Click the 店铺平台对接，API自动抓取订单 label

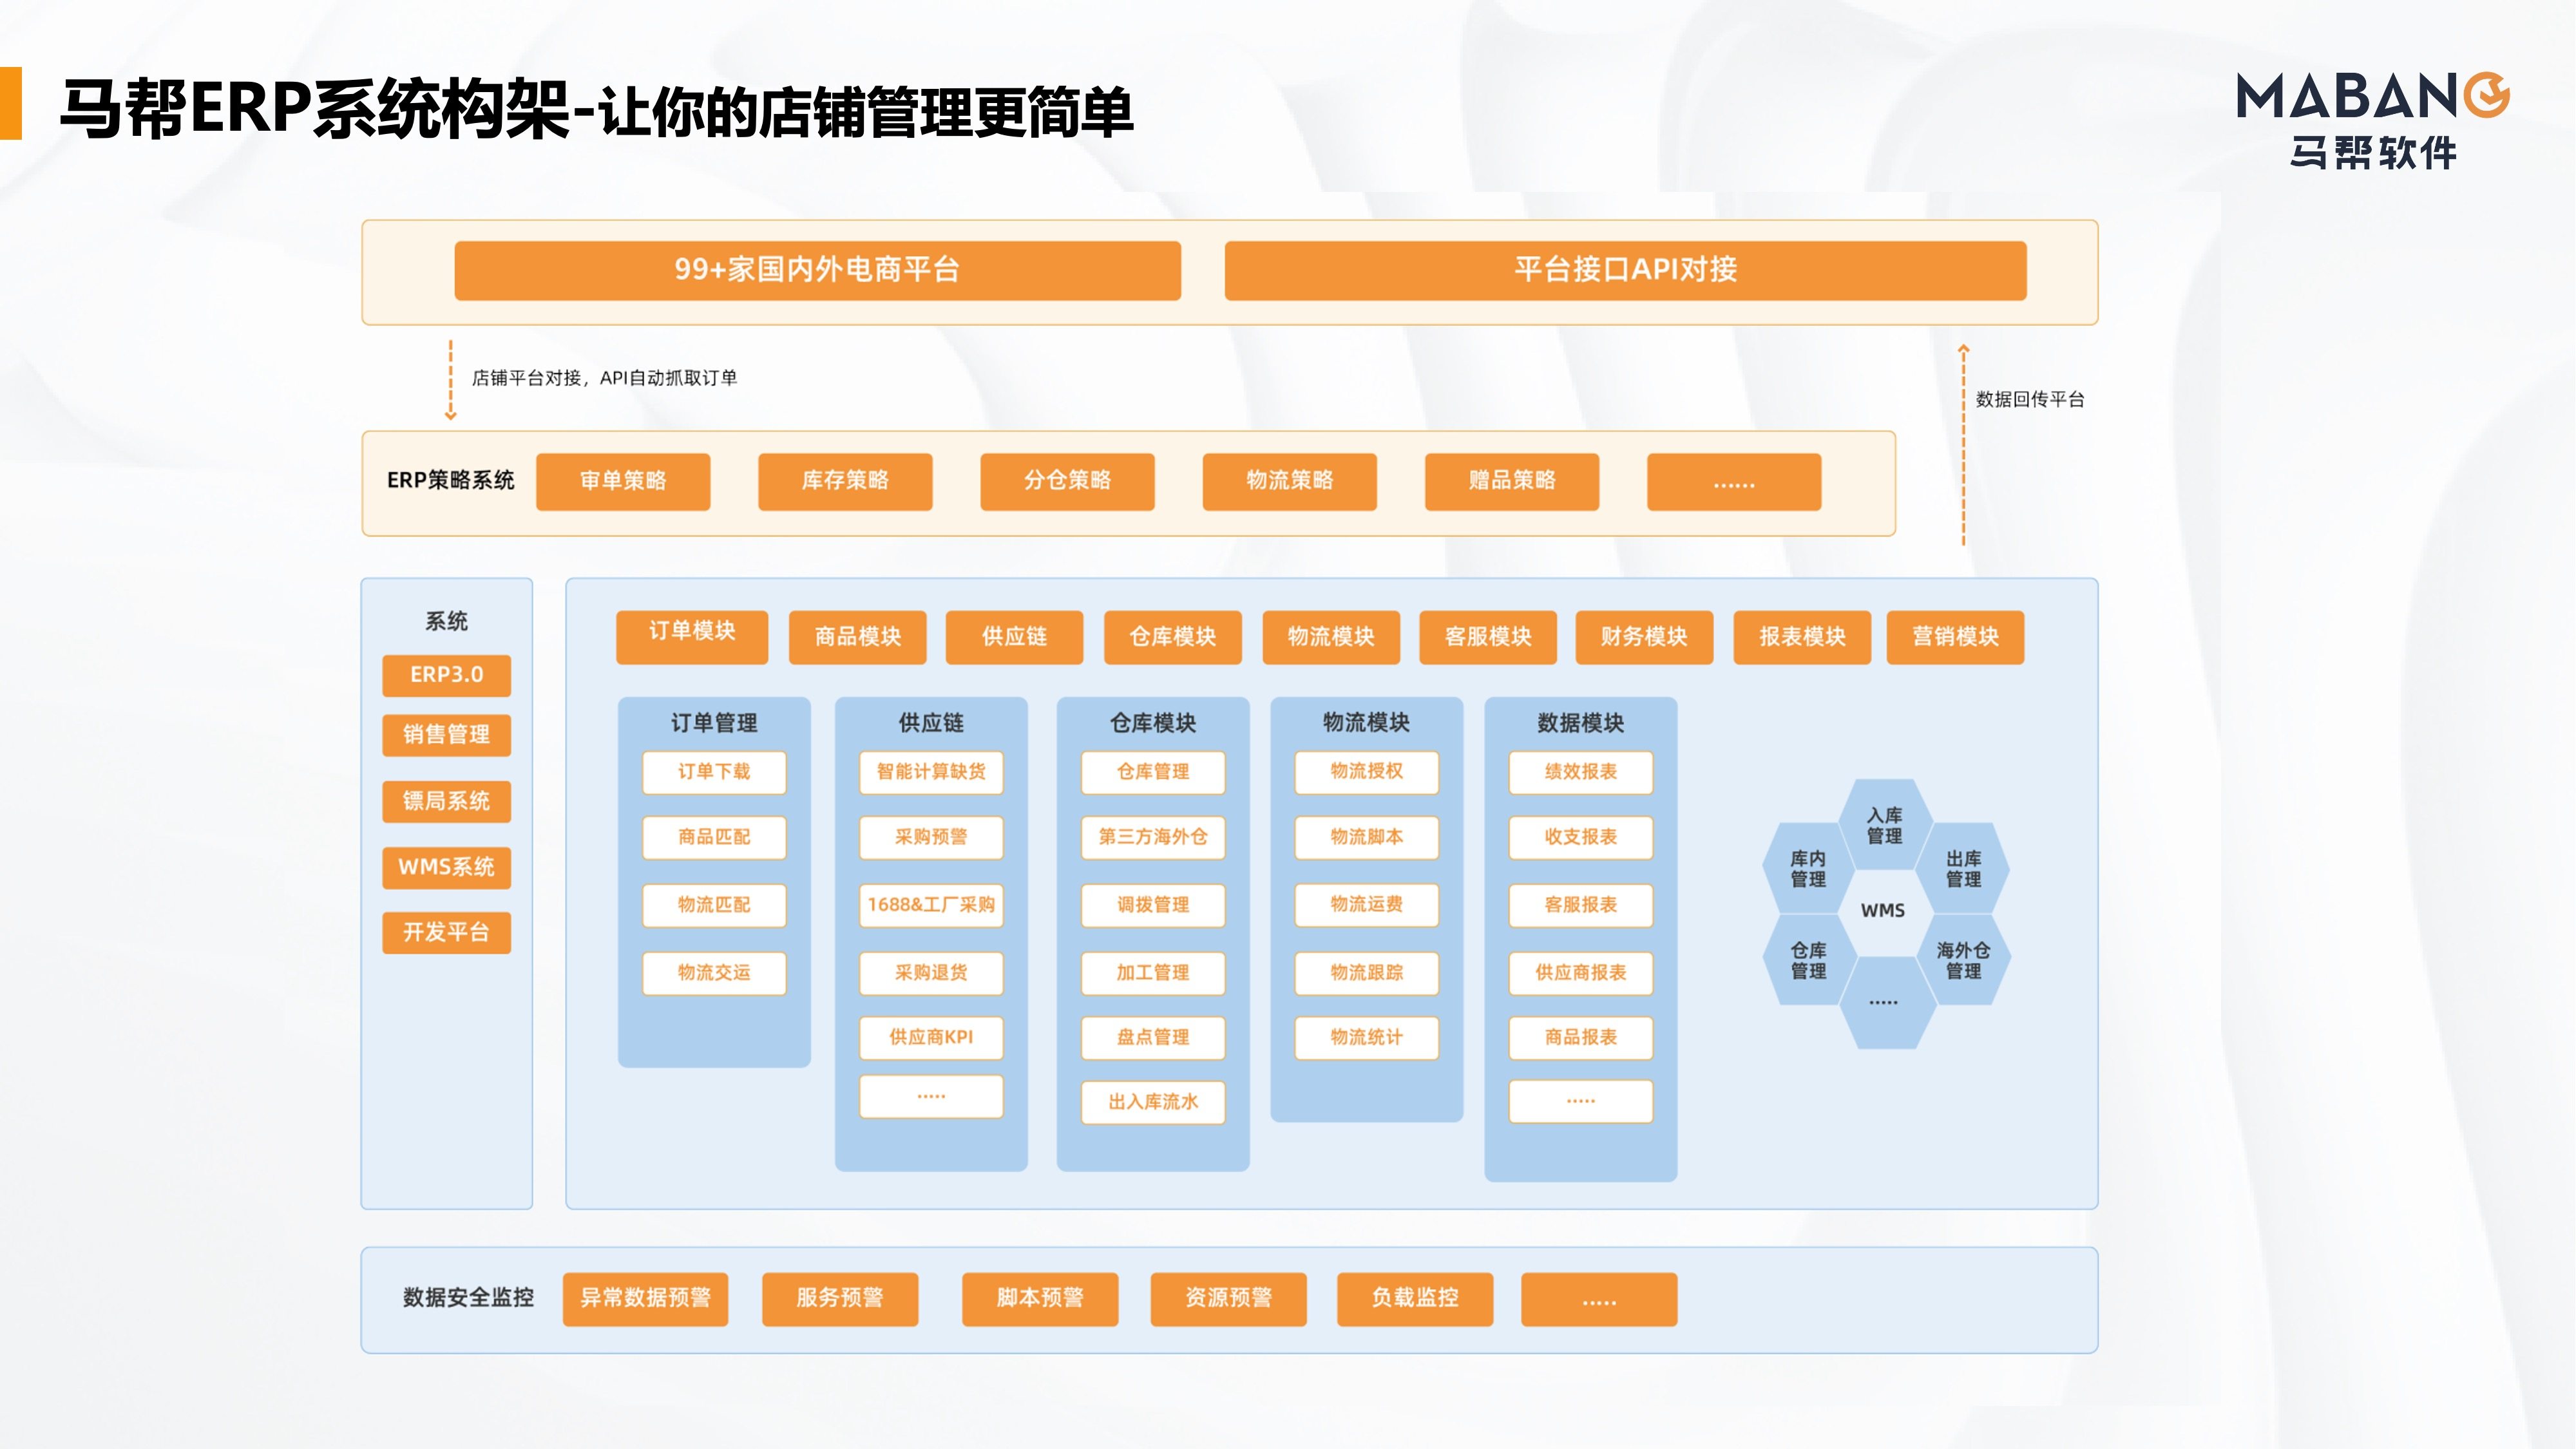[x=604, y=378]
